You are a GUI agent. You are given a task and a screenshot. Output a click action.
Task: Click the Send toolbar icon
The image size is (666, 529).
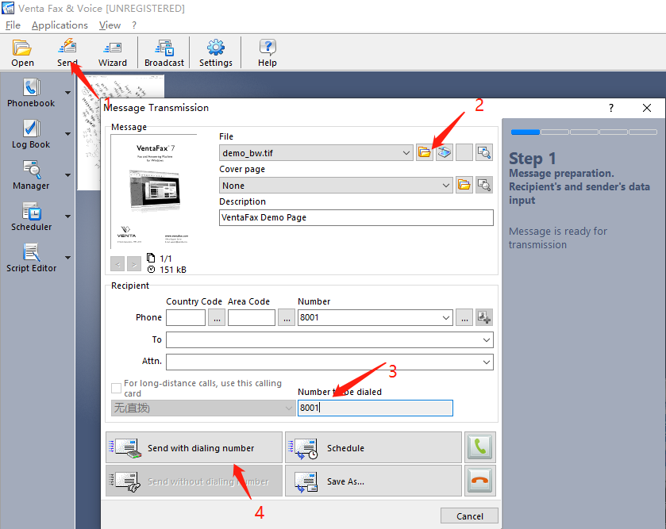pyautogui.click(x=67, y=52)
